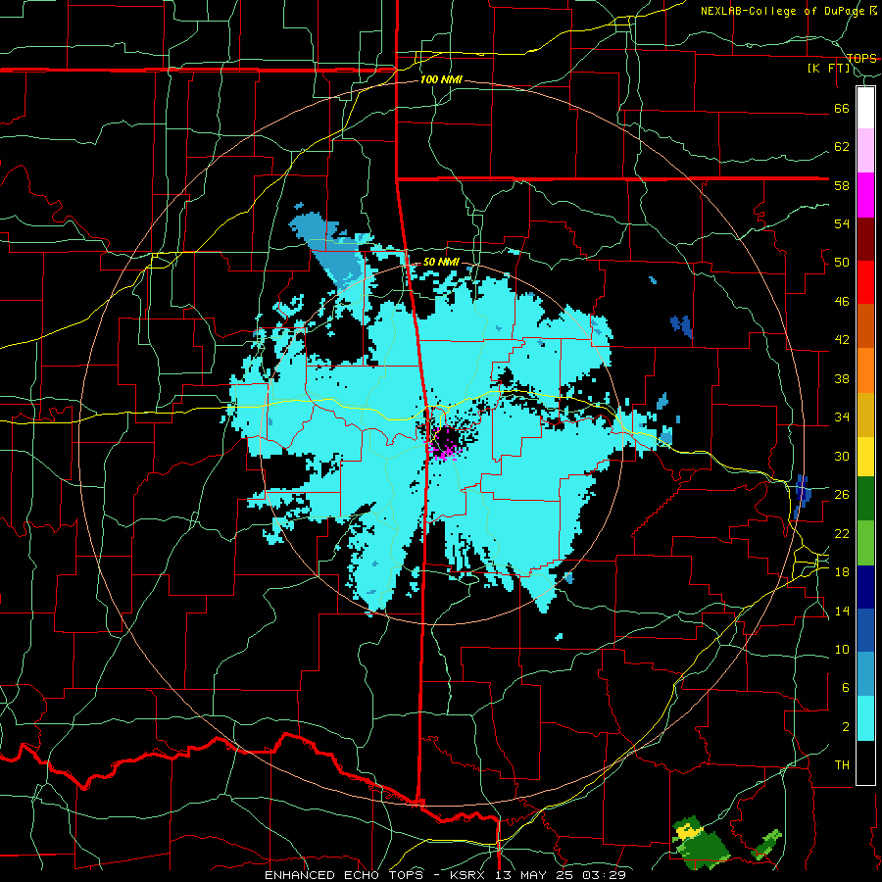The width and height of the screenshot is (882, 882).
Task: Click legend value 30
Action: click(842, 456)
